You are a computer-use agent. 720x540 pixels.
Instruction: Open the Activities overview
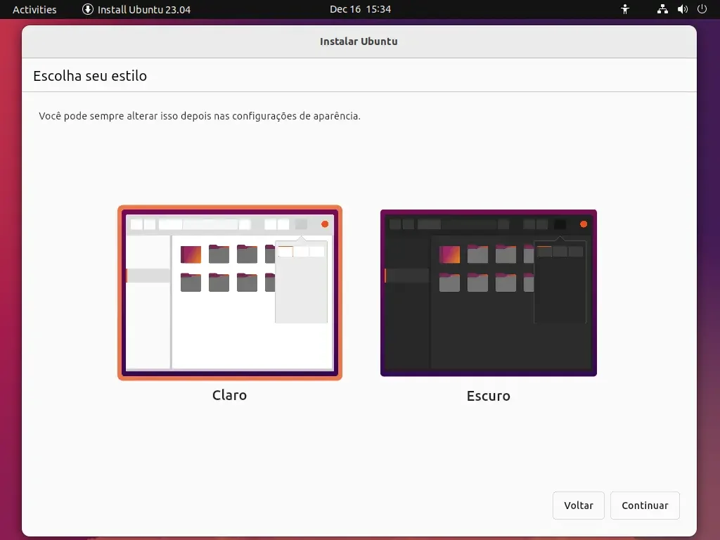coord(34,9)
